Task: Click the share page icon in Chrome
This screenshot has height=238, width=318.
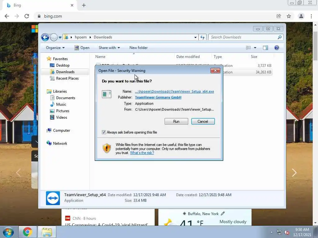Action: 279,16
